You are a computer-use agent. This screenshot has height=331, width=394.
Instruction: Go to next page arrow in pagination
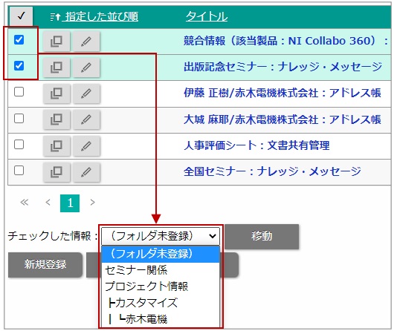pos(92,203)
